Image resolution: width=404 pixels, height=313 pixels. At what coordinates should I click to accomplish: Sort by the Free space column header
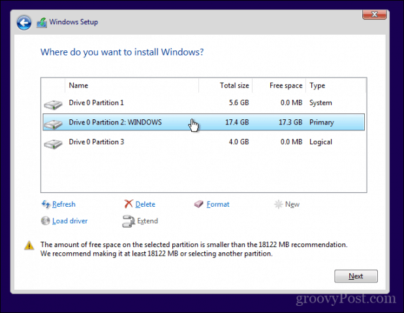coord(279,85)
